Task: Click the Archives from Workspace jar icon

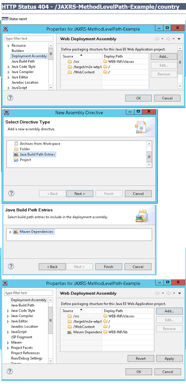Action: [16, 144]
